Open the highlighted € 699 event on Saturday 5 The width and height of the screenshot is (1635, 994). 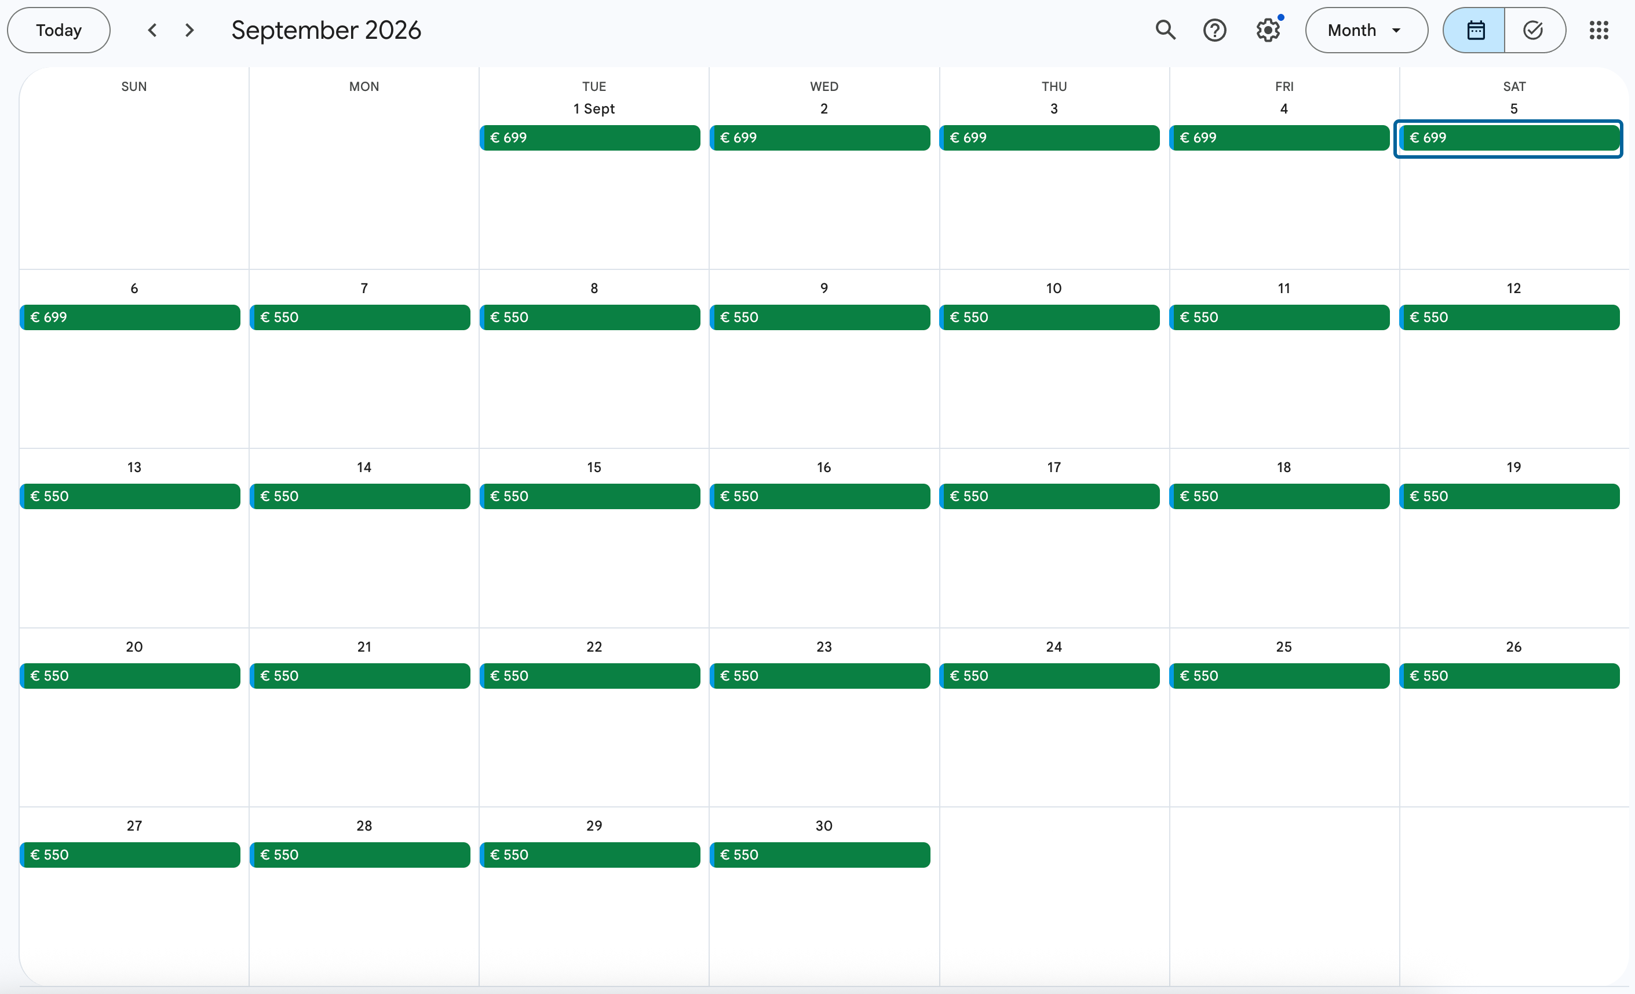[1509, 137]
